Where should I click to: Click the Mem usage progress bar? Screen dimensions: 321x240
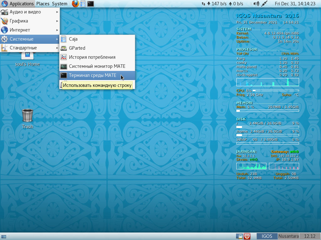268,111
